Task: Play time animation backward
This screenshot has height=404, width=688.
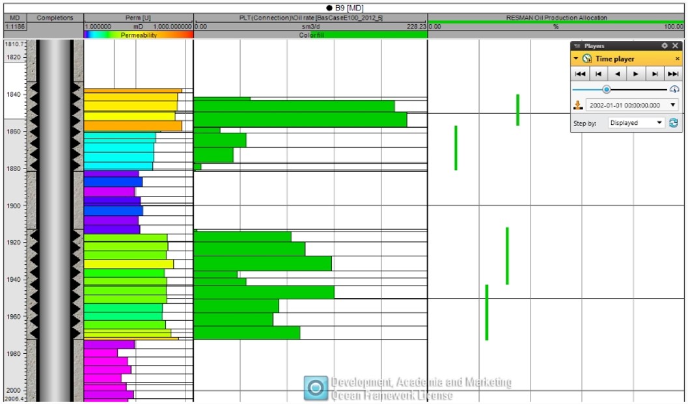Action: (617, 74)
